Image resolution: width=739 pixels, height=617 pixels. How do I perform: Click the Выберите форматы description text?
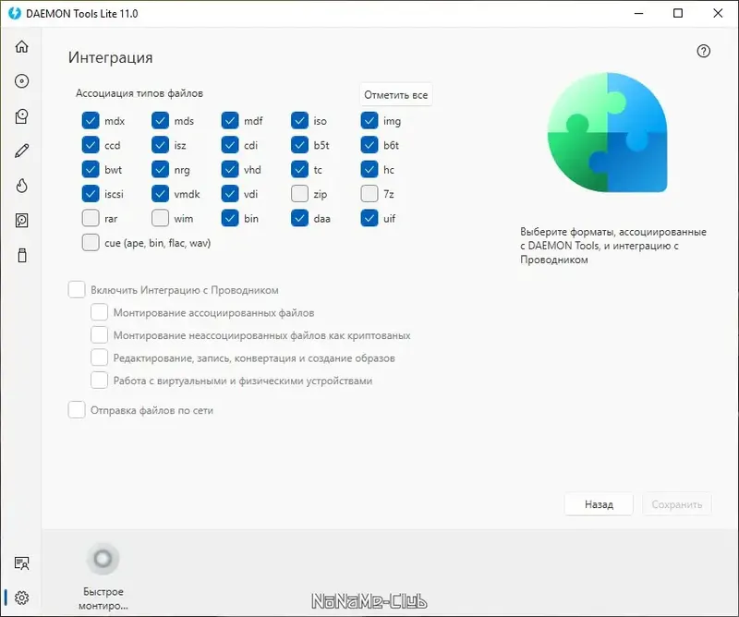[613, 246]
